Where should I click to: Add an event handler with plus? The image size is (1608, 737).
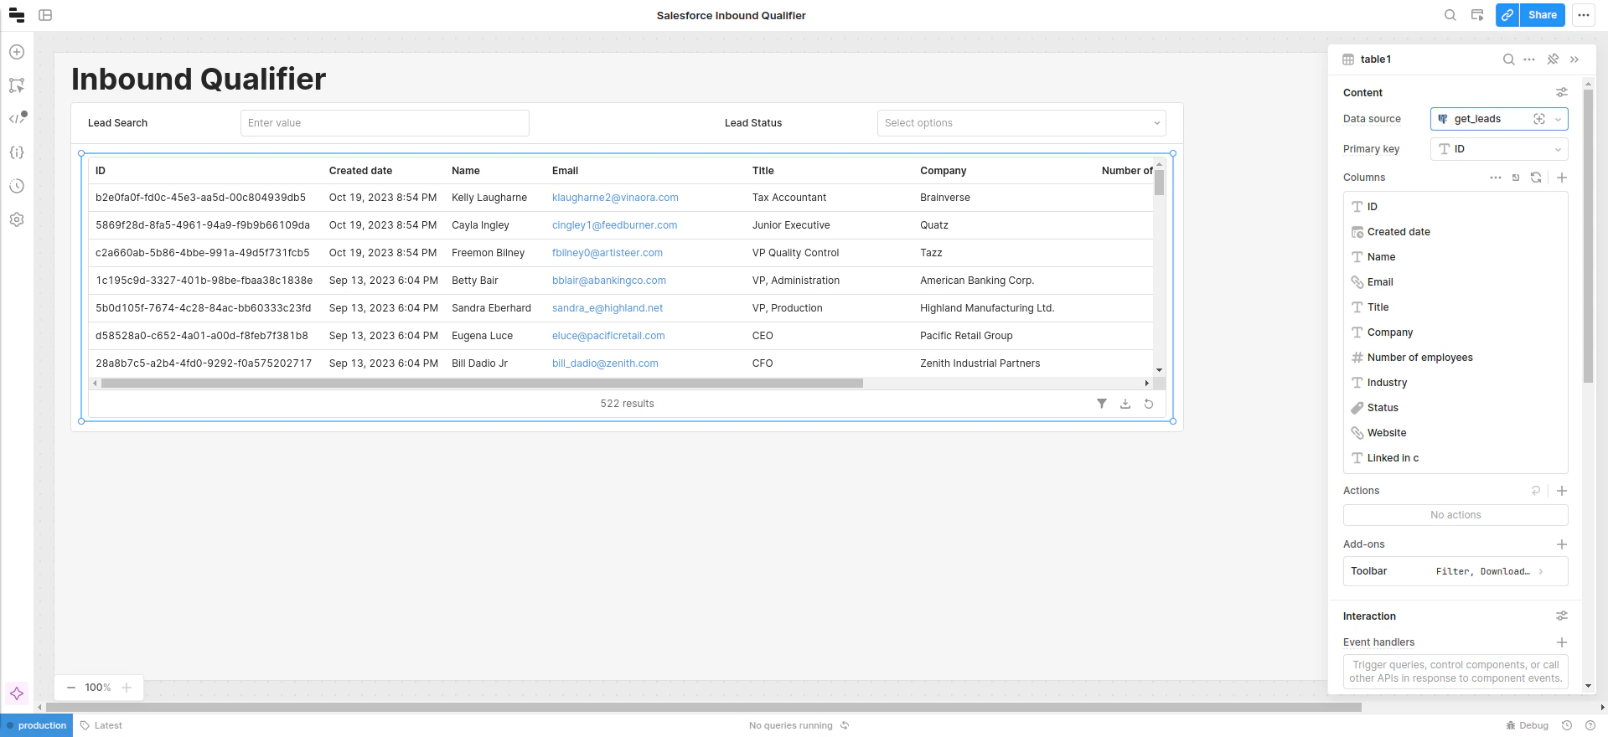1562,642
